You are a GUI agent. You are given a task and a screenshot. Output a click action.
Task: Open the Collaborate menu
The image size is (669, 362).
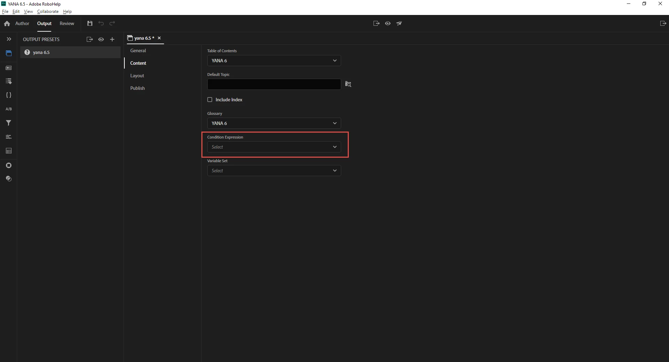point(48,11)
